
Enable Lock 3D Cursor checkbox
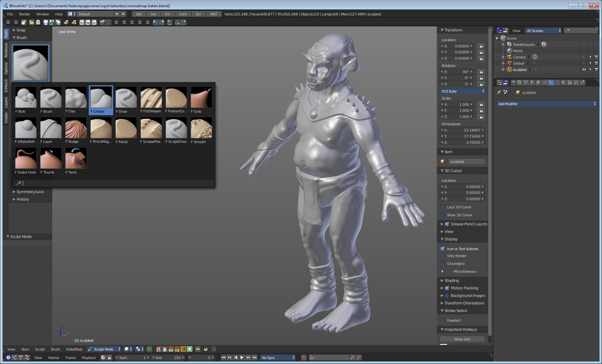point(443,207)
